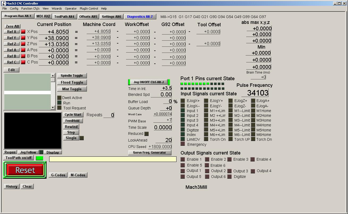Click the Input 1 signal LED

tap(183, 110)
